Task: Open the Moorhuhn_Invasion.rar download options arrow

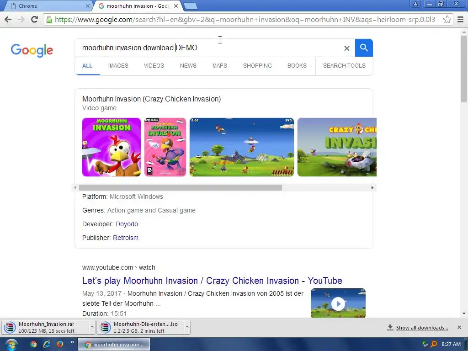Action: pos(92,327)
